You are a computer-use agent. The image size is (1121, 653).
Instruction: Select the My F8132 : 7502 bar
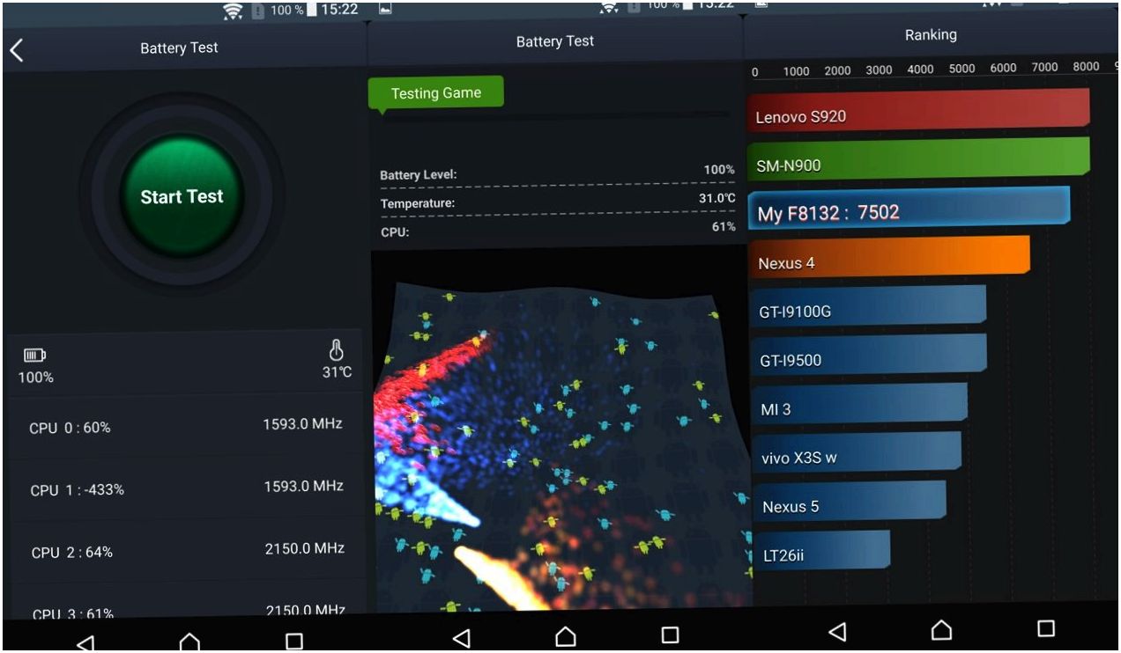(x=909, y=210)
